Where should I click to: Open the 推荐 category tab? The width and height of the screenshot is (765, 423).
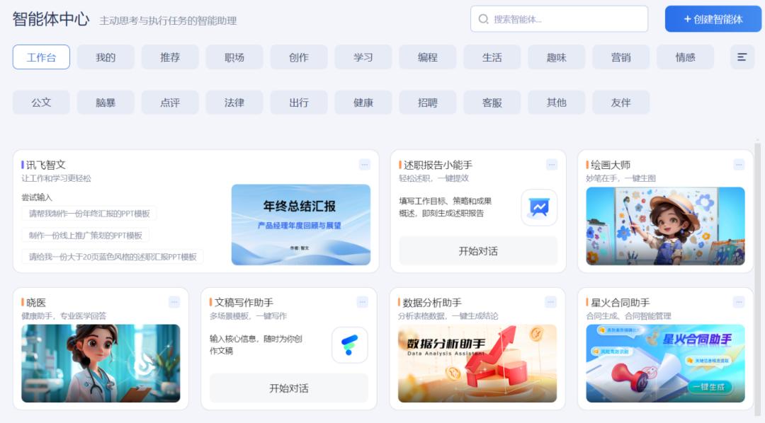tap(170, 57)
